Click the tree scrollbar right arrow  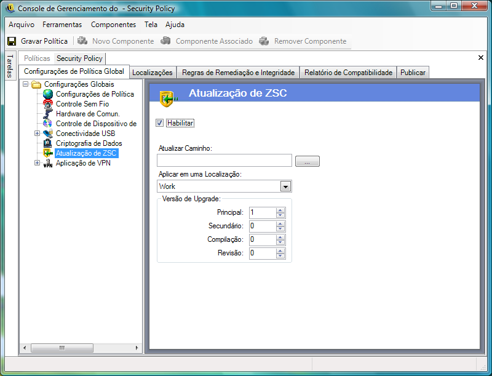click(137, 348)
